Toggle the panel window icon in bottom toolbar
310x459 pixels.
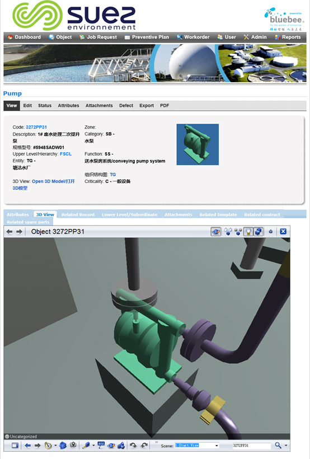tap(15, 446)
